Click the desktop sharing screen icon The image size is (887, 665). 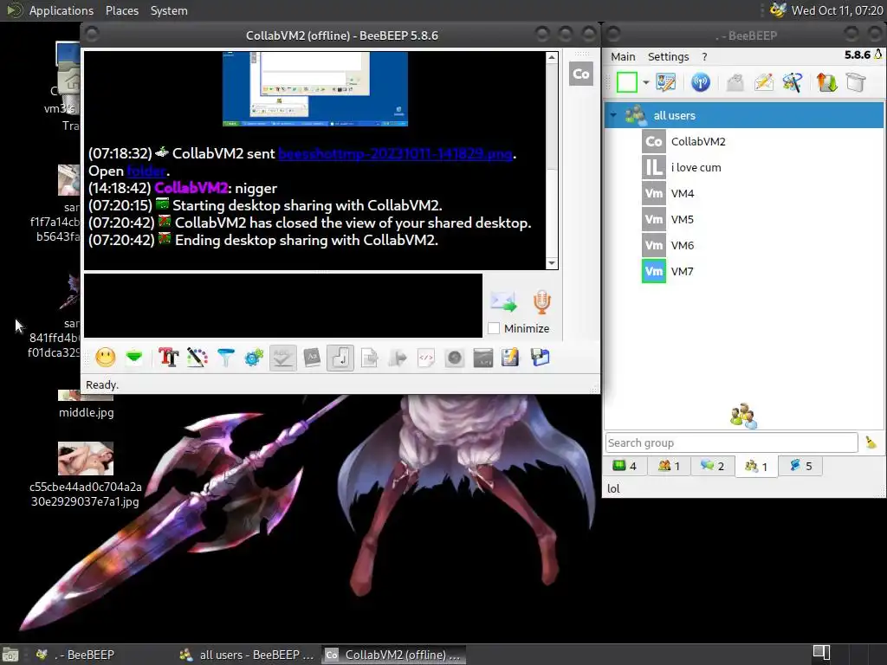click(483, 358)
